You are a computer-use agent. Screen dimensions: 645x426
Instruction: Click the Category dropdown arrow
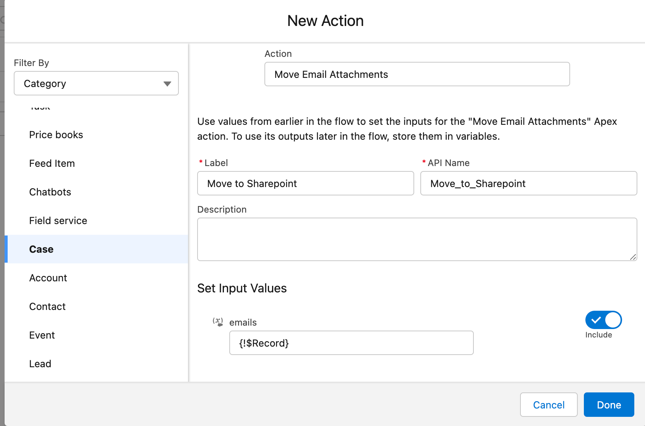pos(167,84)
